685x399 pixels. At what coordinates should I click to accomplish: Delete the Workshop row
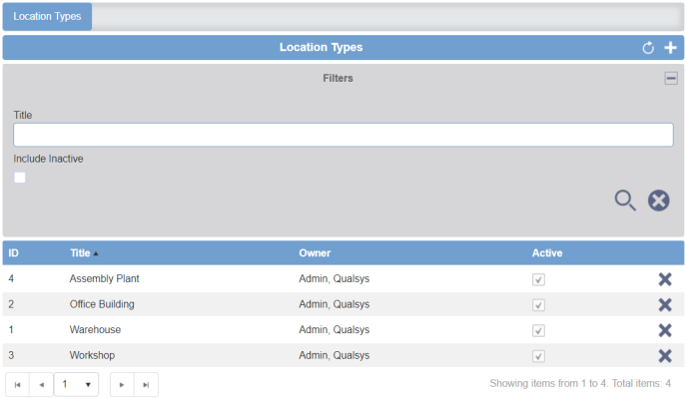coord(665,356)
